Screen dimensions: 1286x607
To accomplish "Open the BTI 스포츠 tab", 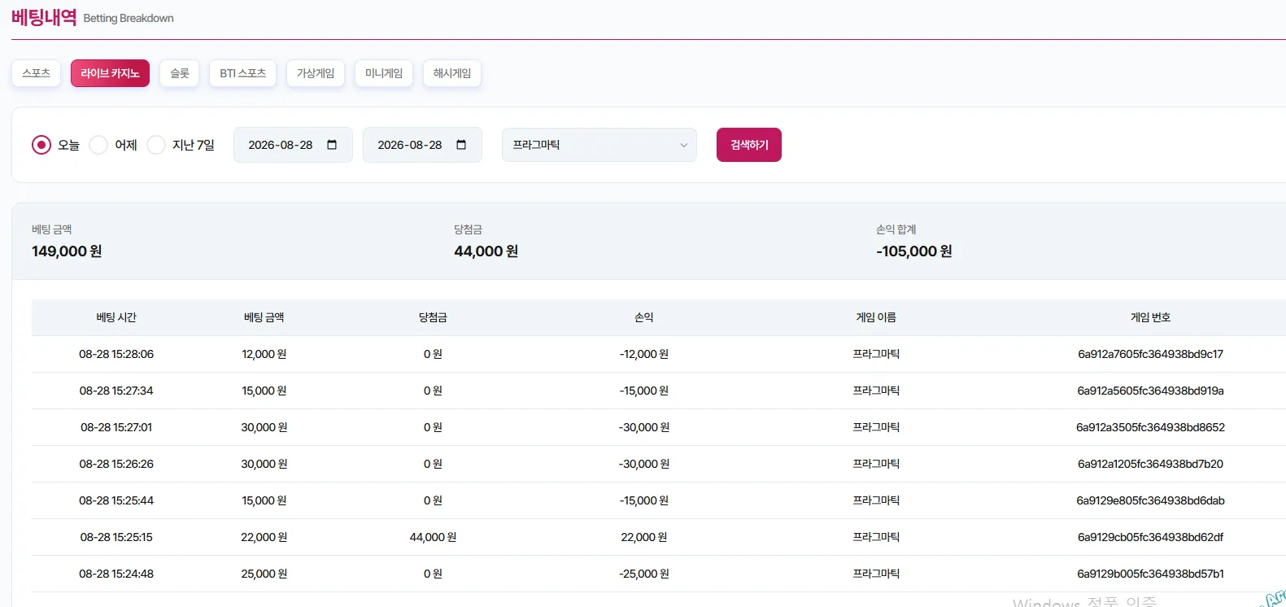I will 242,73.
